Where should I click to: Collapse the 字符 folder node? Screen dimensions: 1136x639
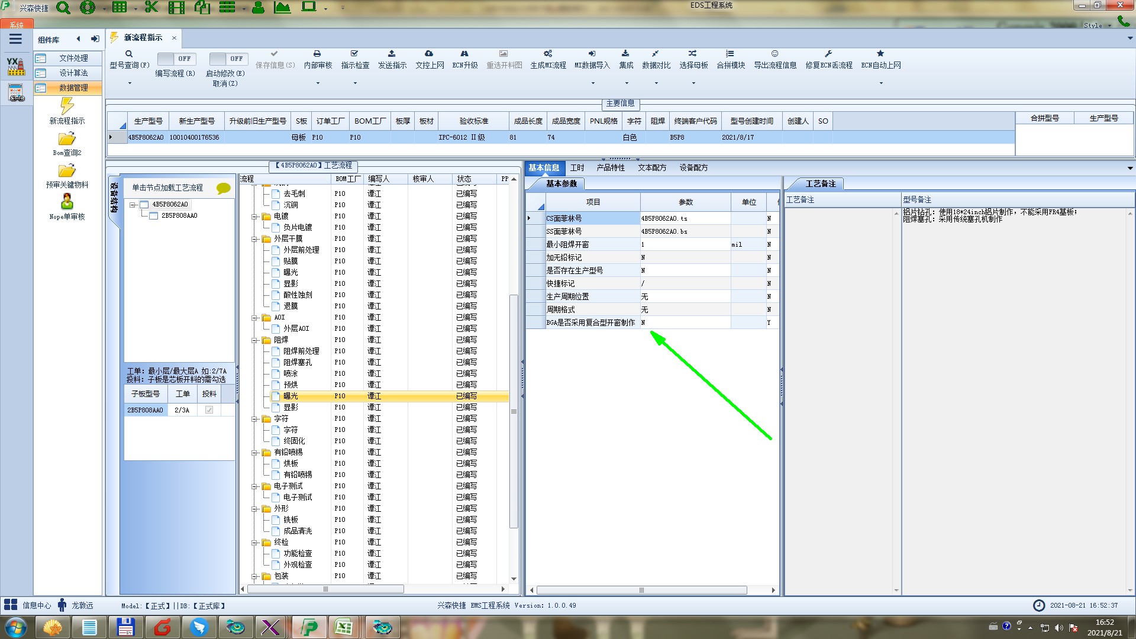[x=254, y=419]
